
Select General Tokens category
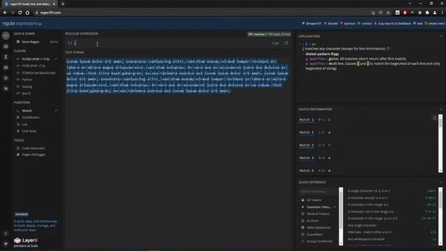[x=318, y=214]
